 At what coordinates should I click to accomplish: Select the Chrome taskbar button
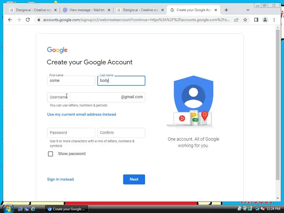point(67,209)
